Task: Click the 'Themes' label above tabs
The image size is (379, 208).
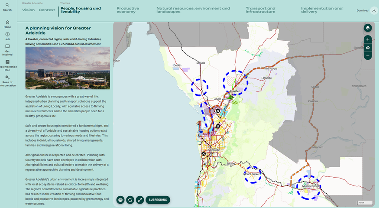Action: click(x=65, y=3)
